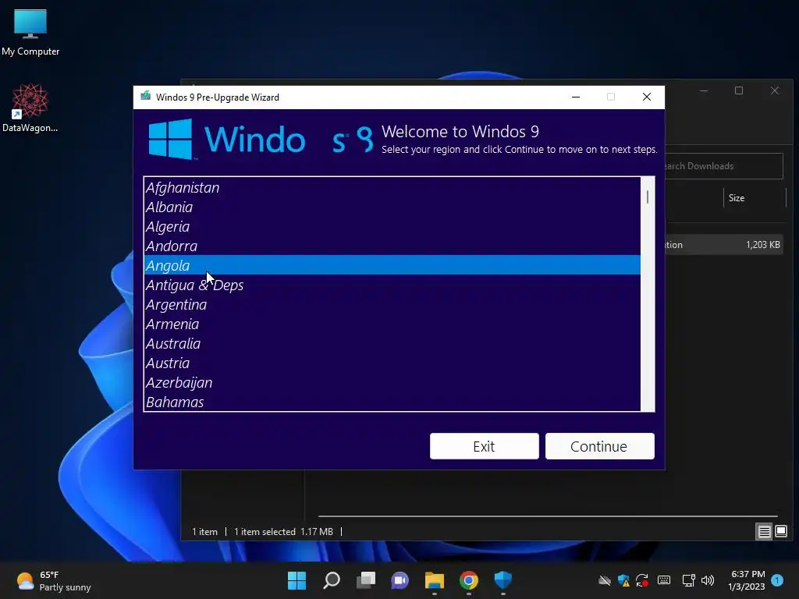
Task: Open the Windows Start menu
Action: (297, 580)
